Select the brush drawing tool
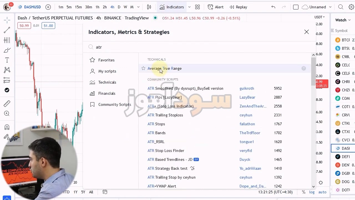Image resolution: width=355 pixels, height=200 pixels. [7, 50]
